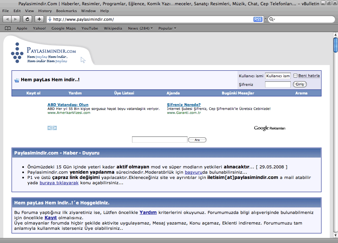
Task: Click the Yahoo! bookmark
Action: tap(40, 28)
